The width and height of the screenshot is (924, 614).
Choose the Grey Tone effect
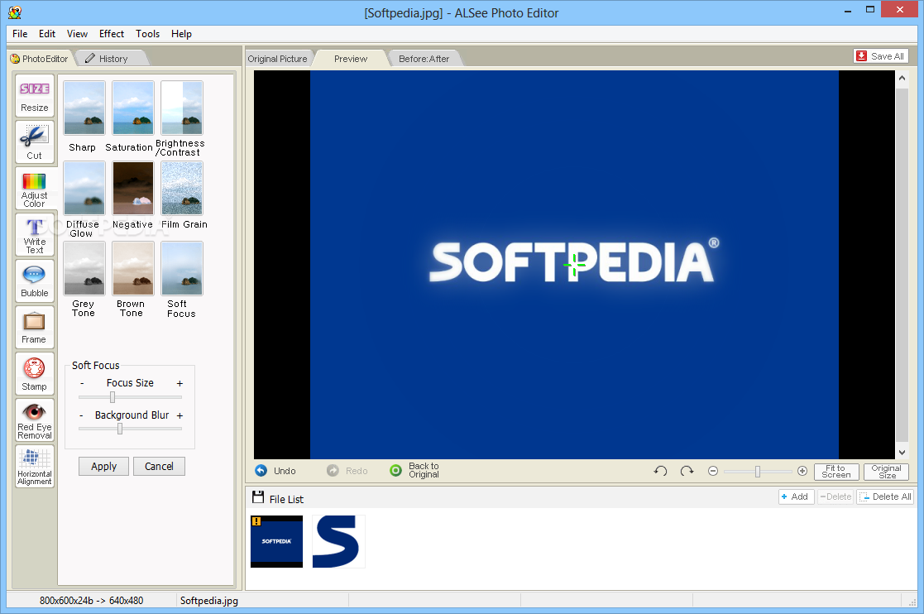point(84,268)
